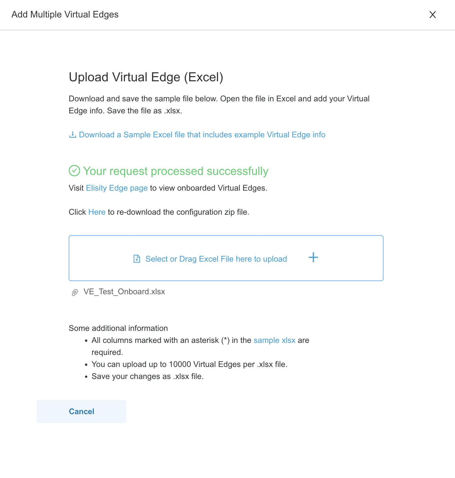Click the 10000 Virtual Edges limit bullet
455x478 pixels.
click(189, 364)
